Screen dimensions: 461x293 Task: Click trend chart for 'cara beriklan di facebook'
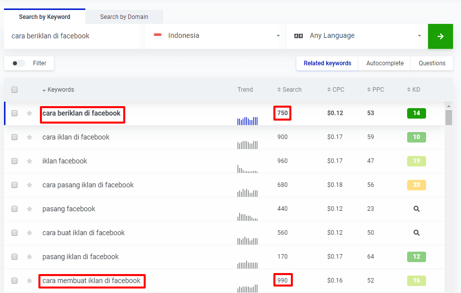point(247,120)
